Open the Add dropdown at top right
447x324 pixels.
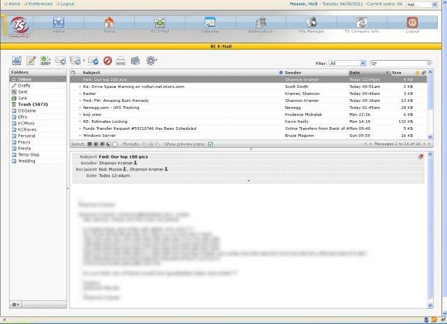[x=422, y=5]
